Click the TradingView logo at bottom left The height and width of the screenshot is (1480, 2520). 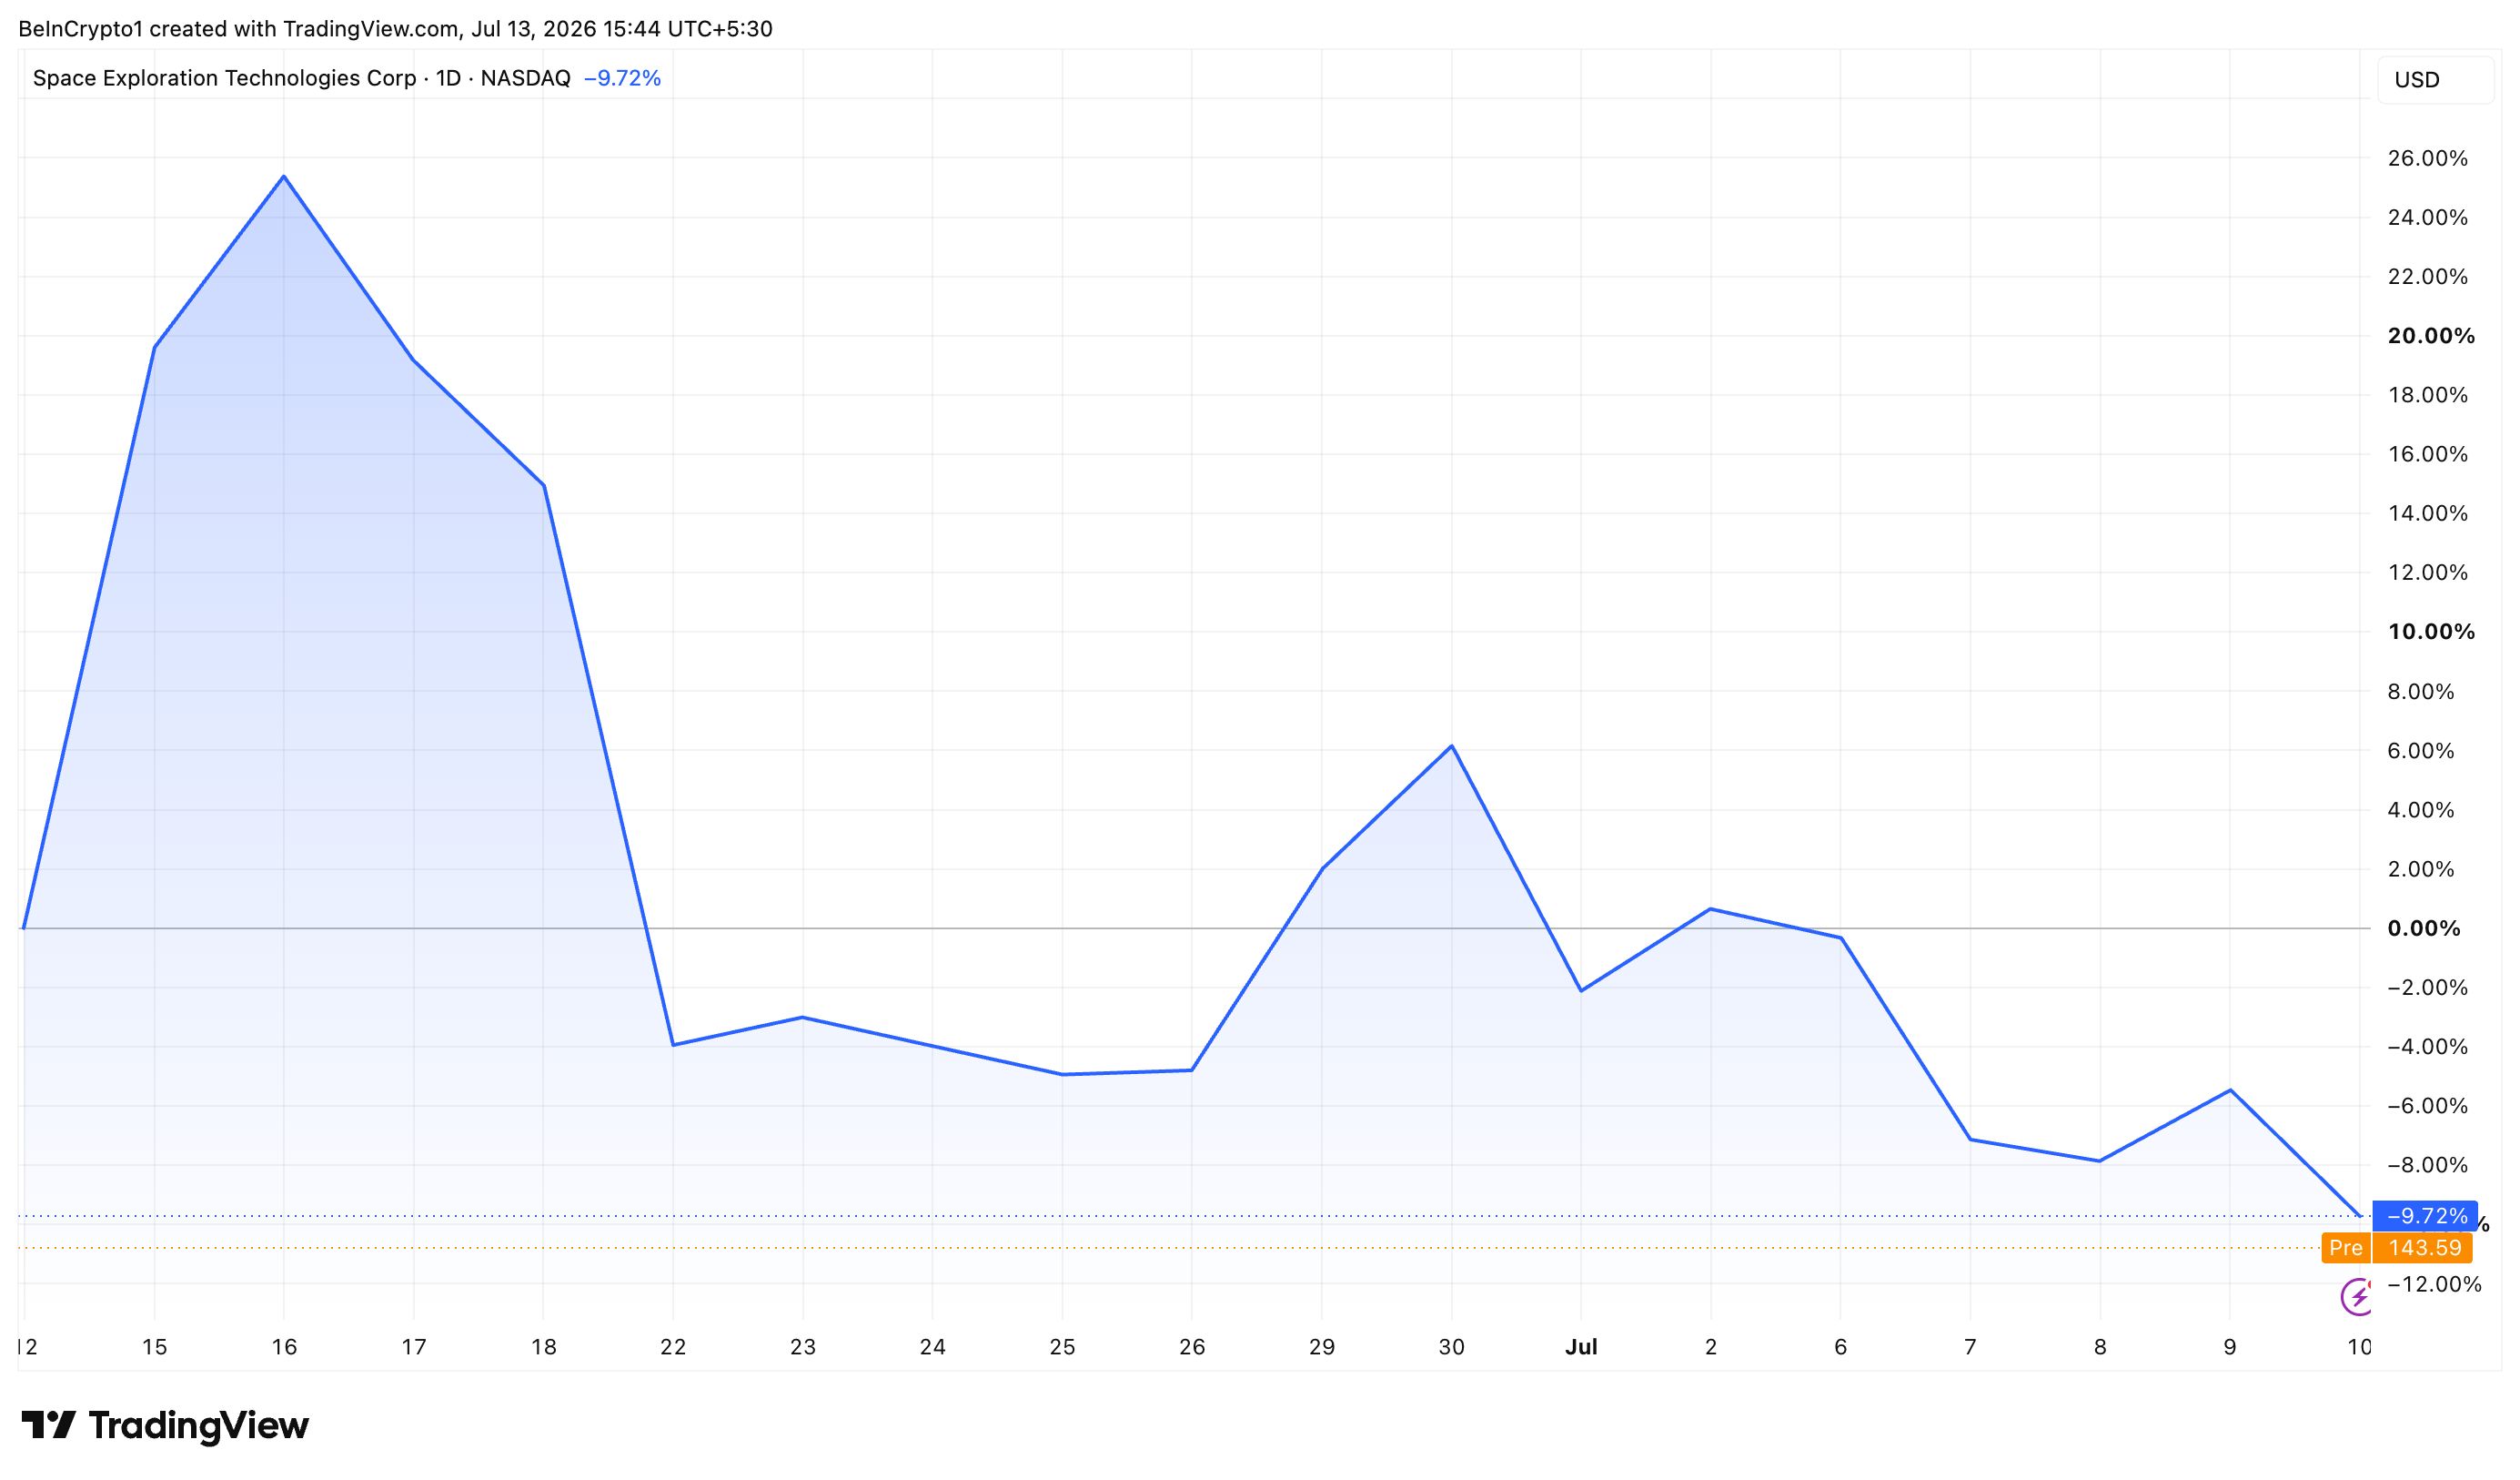[165, 1425]
